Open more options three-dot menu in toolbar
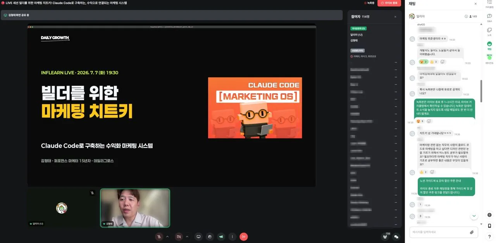496x243 pixels. (x=232, y=236)
